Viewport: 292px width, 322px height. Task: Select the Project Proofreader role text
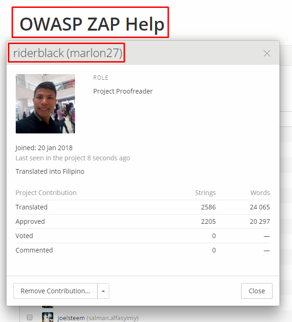coord(123,91)
